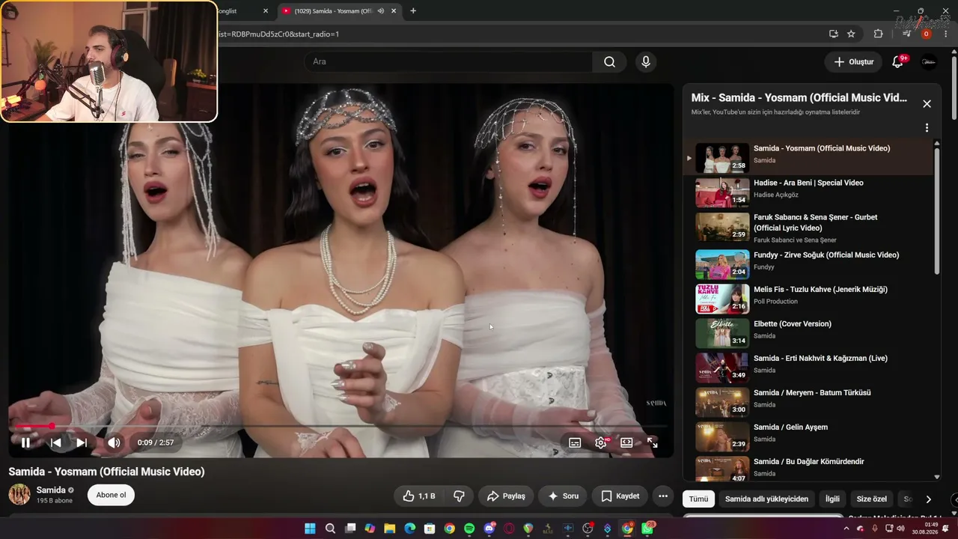This screenshot has height=539, width=958.
Task: Play Elbette (Cover Version) from the playlist
Action: [x=810, y=333]
